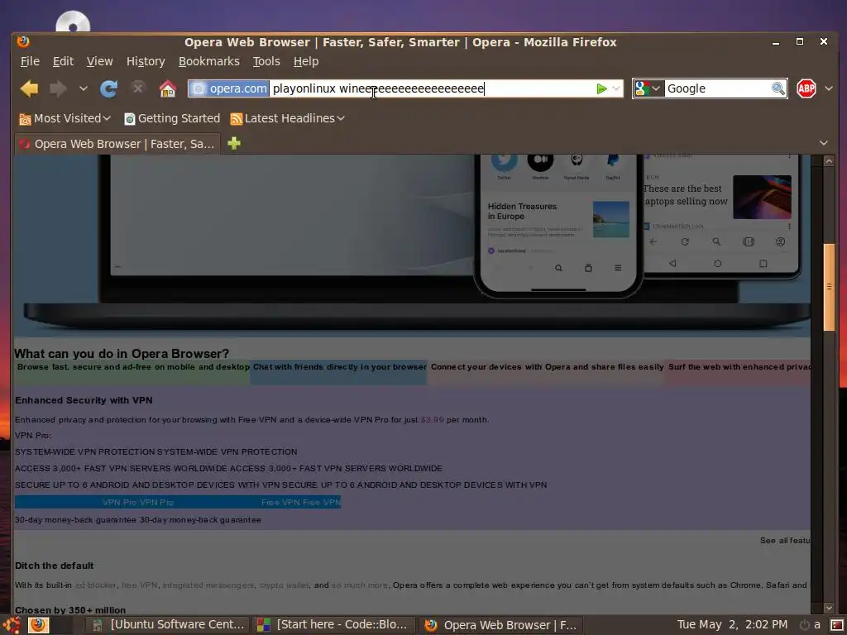This screenshot has width=847, height=635.
Task: Open the clock showing Tue May 2, 2:02 PM
Action: pos(732,625)
